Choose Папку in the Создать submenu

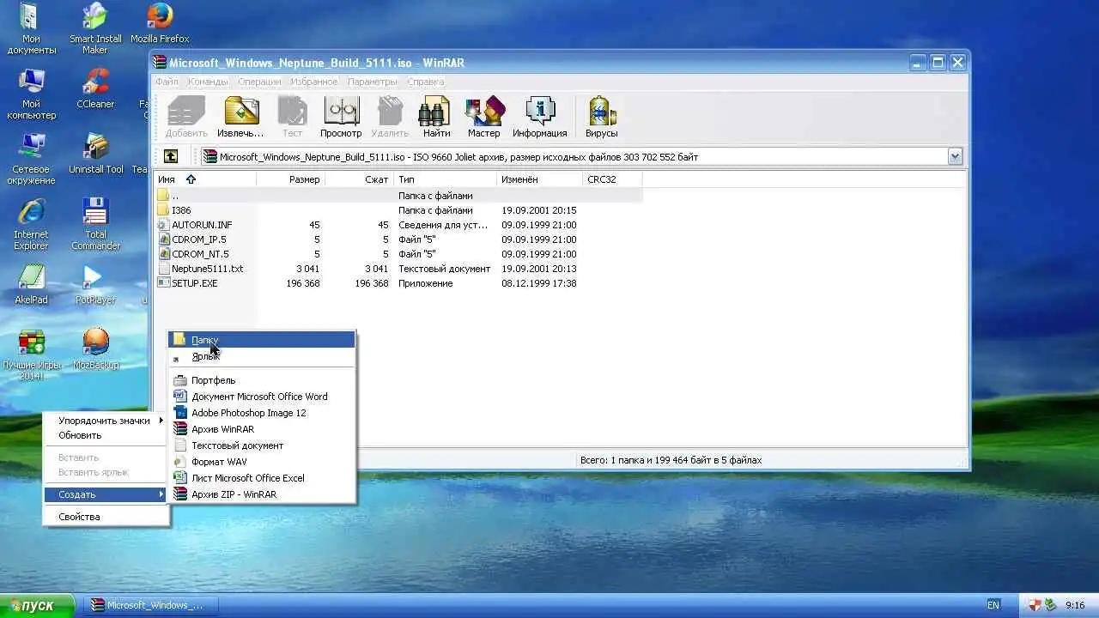coord(261,340)
